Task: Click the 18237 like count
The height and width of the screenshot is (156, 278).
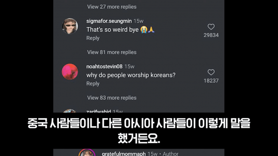Action: 211,81
